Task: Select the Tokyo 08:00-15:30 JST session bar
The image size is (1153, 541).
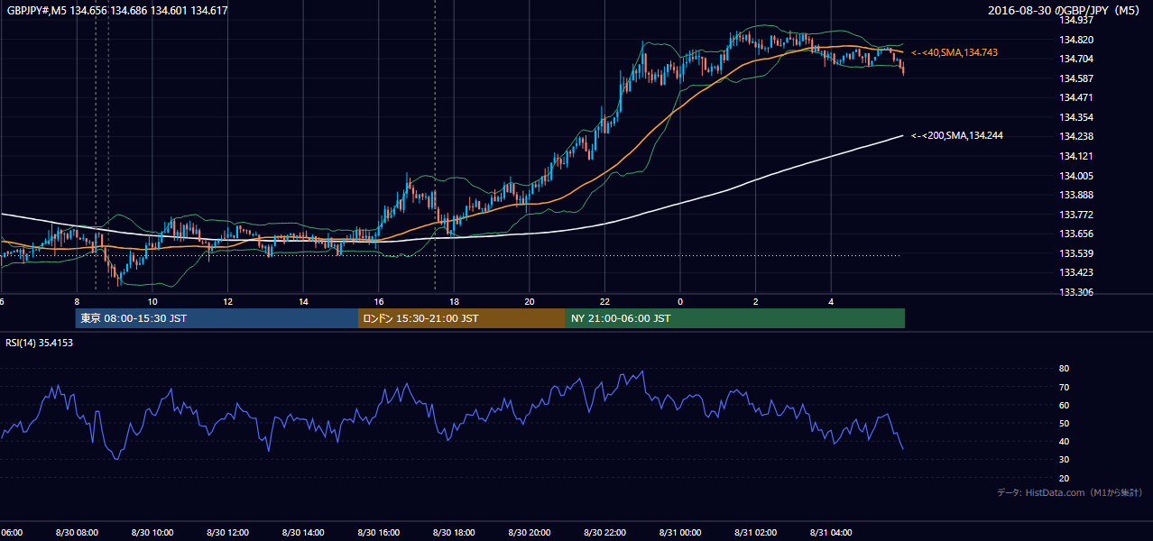Action: (217, 318)
